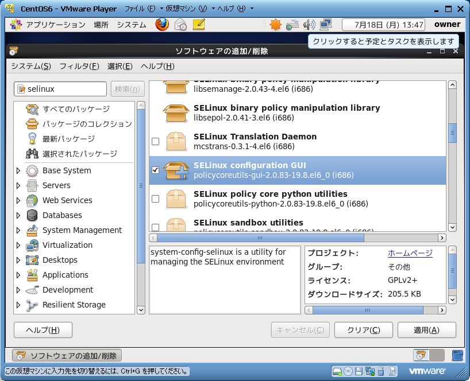Open the VMware ファイル(F) menu
470x381 pixels.
[140, 9]
